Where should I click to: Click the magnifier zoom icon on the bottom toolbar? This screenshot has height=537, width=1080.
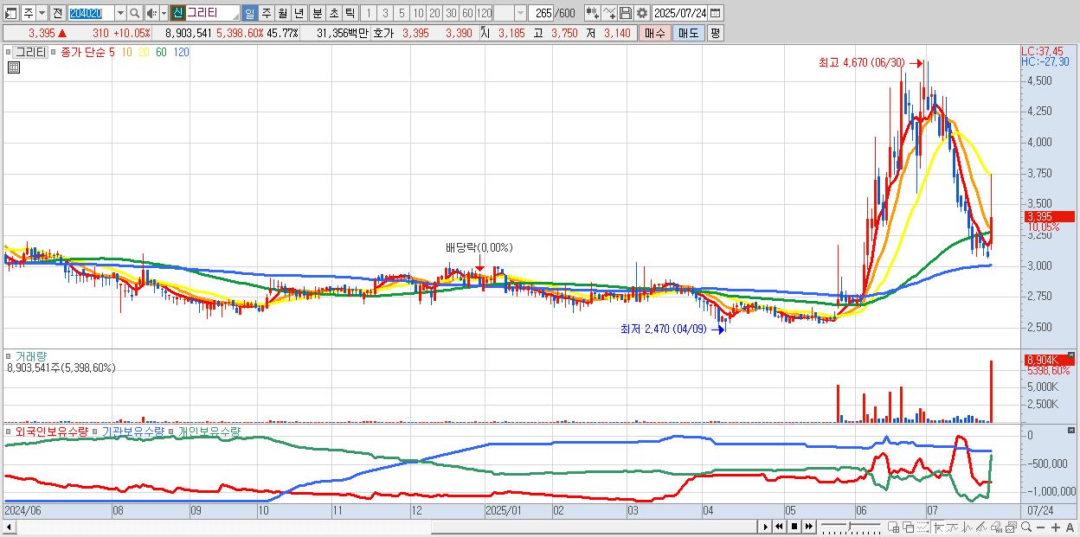tap(1026, 527)
